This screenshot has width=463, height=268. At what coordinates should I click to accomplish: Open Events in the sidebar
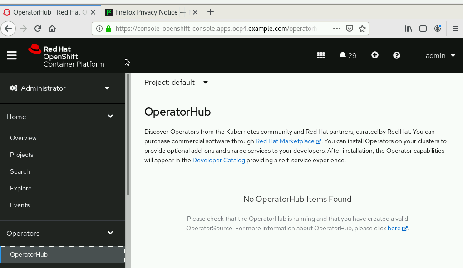20,205
